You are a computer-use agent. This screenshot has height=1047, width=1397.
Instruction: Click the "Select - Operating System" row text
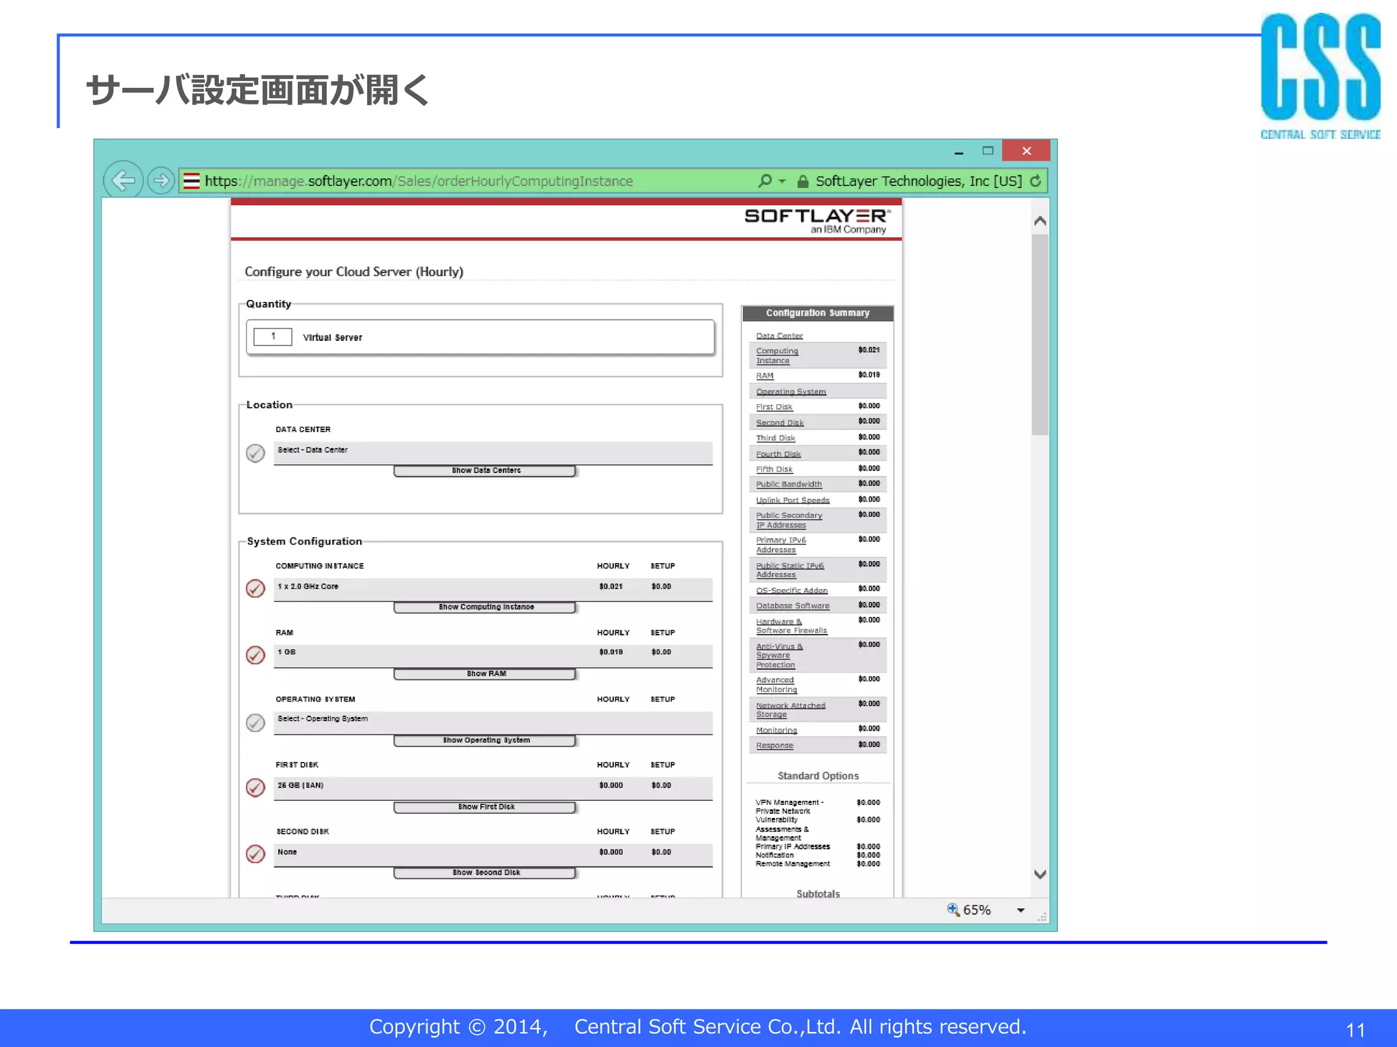pyautogui.click(x=322, y=718)
